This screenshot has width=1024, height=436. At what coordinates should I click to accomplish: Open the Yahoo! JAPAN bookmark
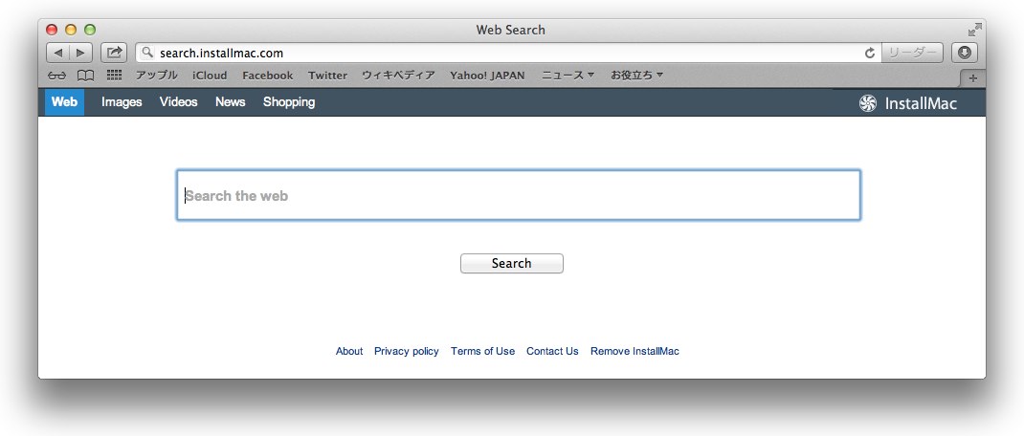tap(487, 76)
